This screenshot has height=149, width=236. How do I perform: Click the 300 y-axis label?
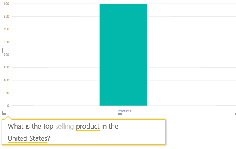click(x=6, y=29)
